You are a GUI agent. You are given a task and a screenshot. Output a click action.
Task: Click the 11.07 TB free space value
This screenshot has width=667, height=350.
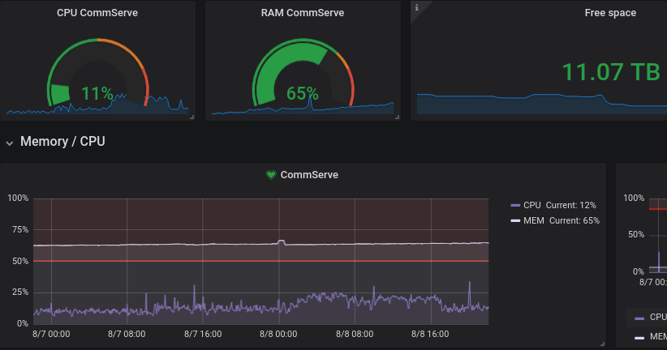pos(611,72)
